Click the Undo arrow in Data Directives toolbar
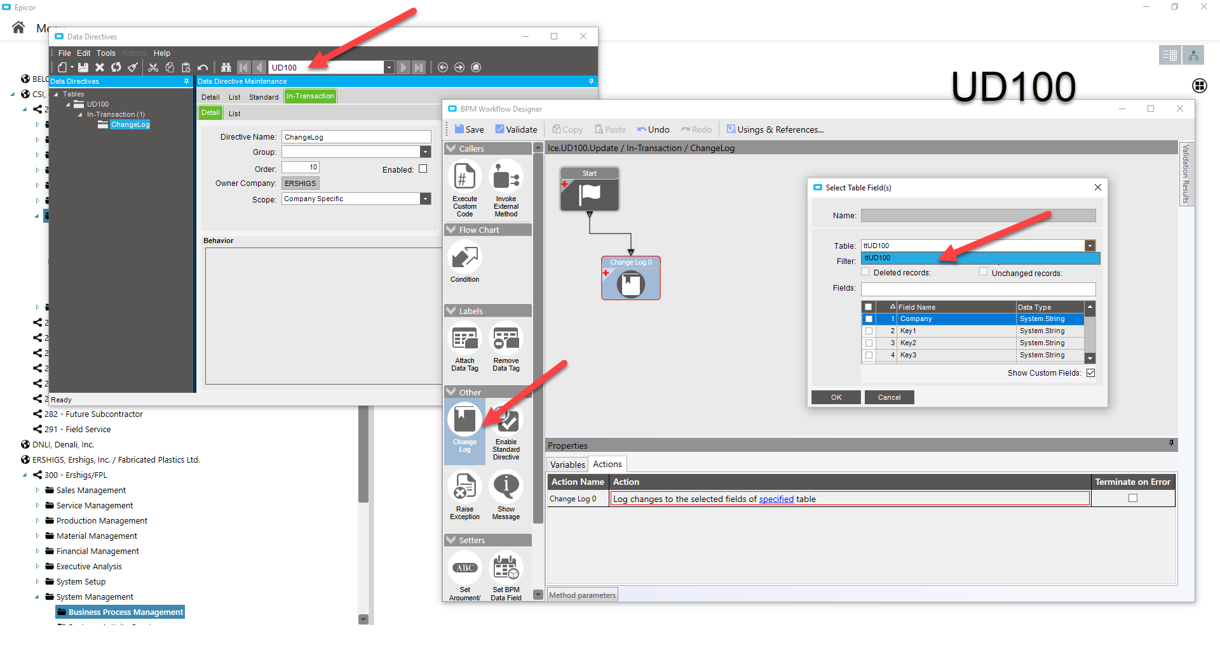Screen dimensions: 1220x660 point(203,67)
